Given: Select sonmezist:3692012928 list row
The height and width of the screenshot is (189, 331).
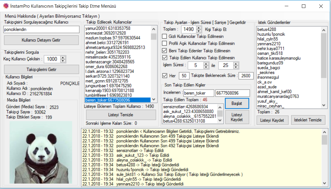Looking at the screenshot, I should [118, 33].
